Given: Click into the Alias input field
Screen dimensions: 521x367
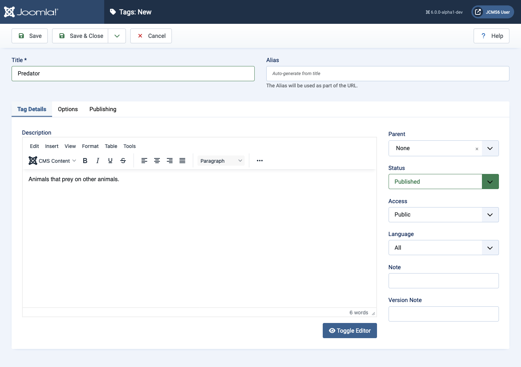Looking at the screenshot, I should coord(387,74).
